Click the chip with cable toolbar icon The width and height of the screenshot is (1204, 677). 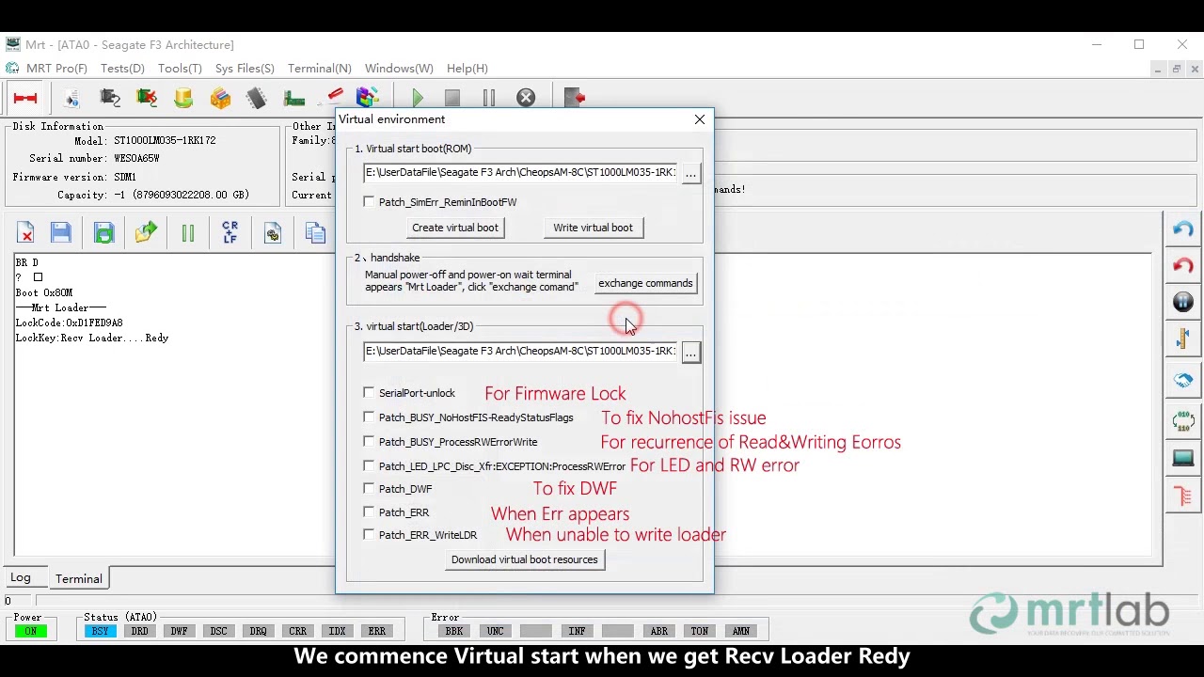[110, 98]
